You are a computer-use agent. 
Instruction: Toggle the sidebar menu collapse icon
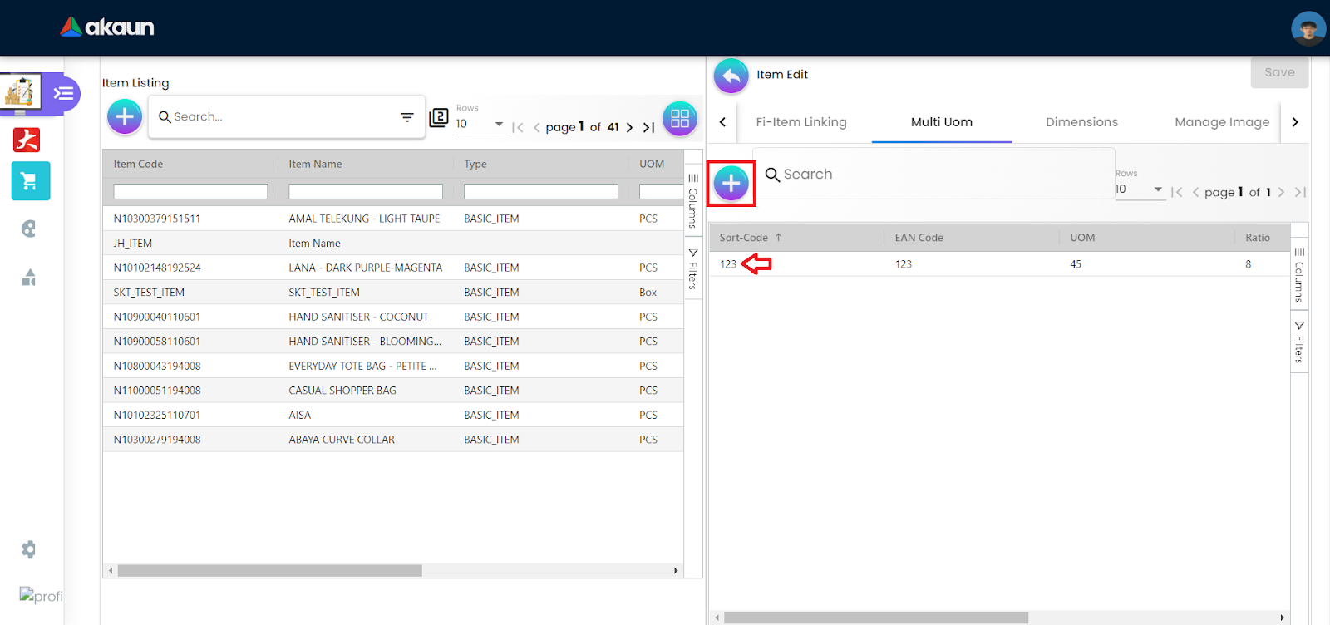tap(63, 93)
